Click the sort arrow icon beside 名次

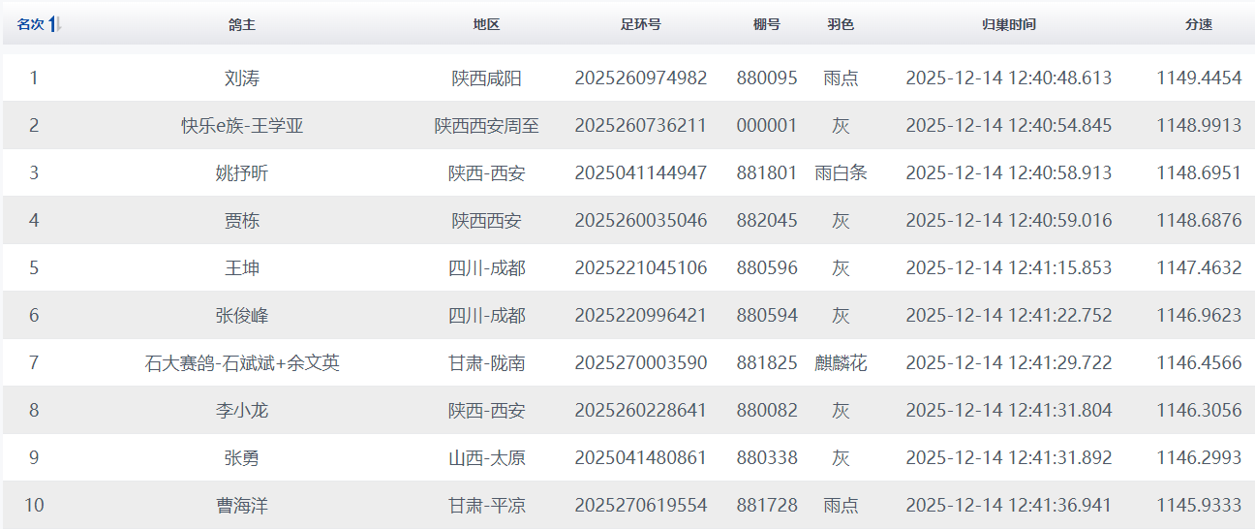55,25
